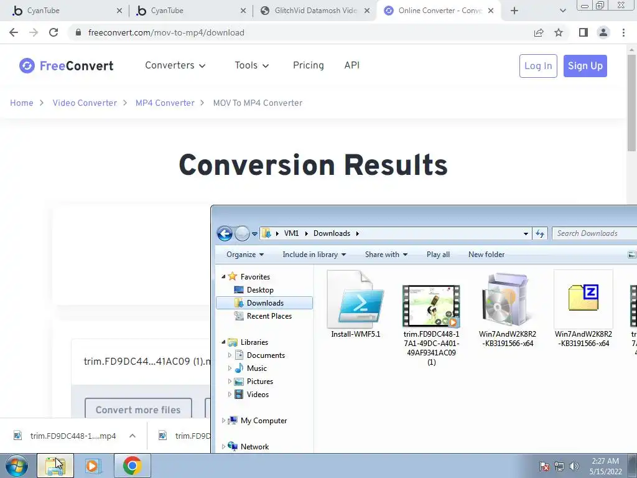Screen dimensions: 637x478
Task: Close the GlitchVid Datamosh tab
Action: [367, 11]
